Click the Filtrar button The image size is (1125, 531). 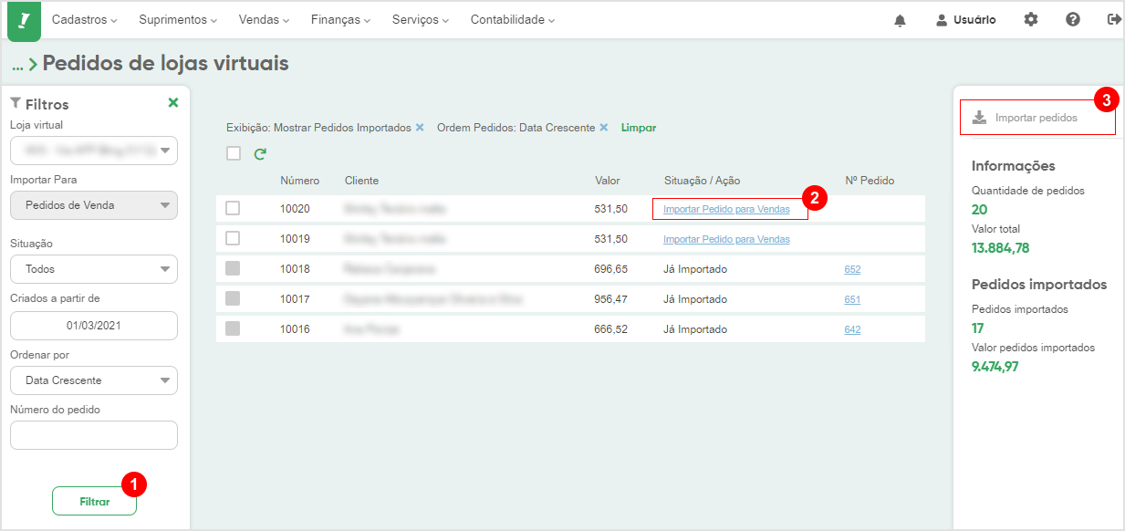pos(94,501)
